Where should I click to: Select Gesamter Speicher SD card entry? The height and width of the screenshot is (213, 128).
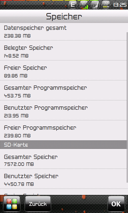coord(63,159)
